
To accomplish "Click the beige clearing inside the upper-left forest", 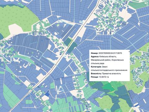I will coord(15,29).
